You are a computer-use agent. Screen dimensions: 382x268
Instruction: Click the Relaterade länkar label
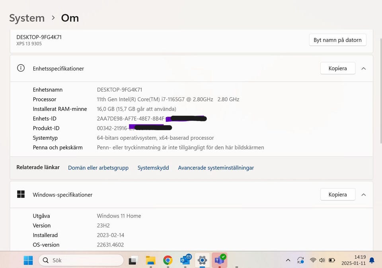tap(38, 167)
